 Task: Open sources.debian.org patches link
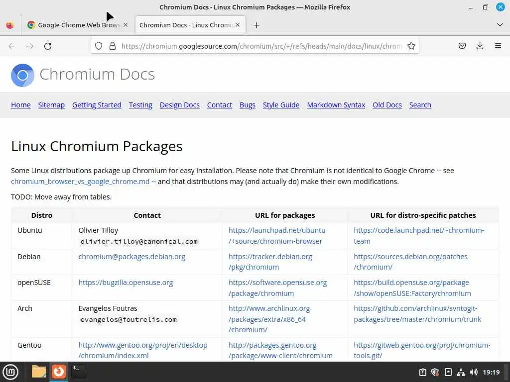coord(410,262)
